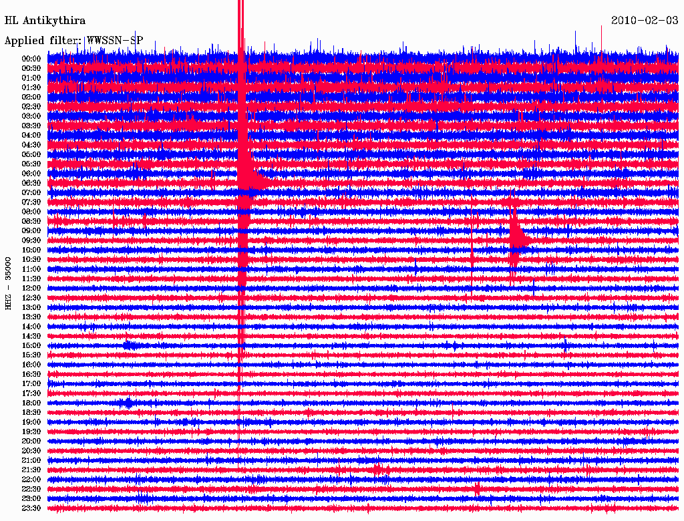Select the 05:00 time label

[x=31, y=154]
